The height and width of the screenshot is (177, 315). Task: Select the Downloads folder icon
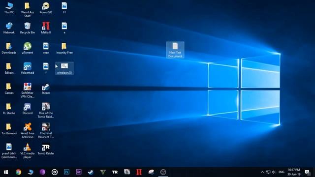pyautogui.click(x=9, y=48)
